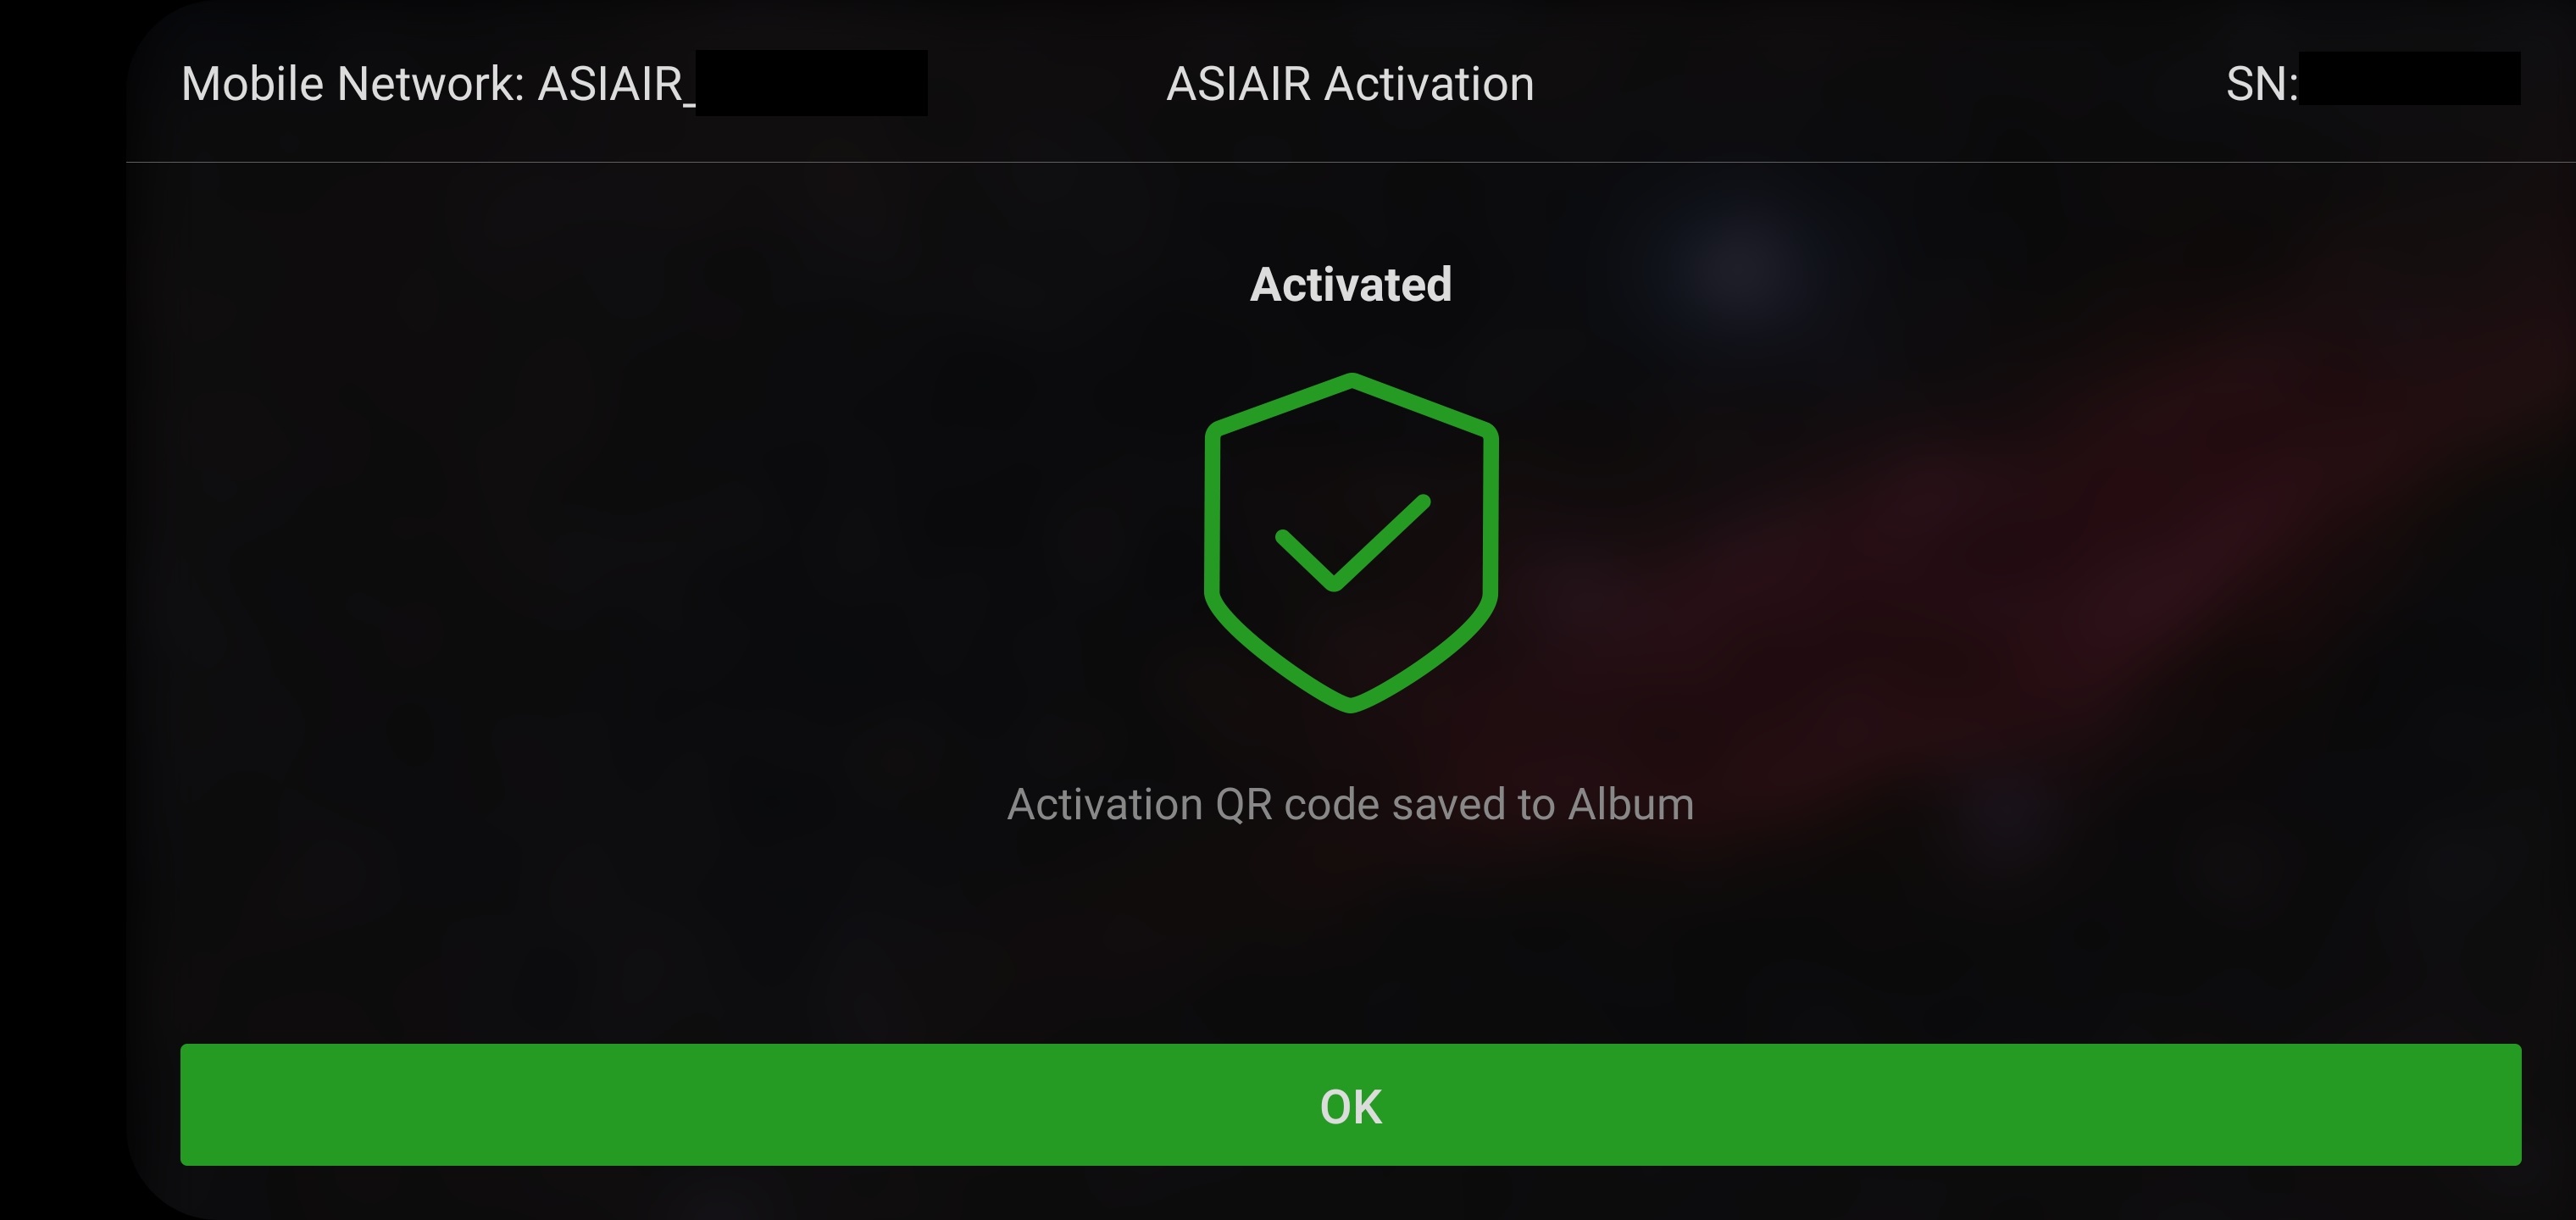Screen dimensions: 2576x1220
Task: Confirm activation with the green OK button
Action: 1350,1104
